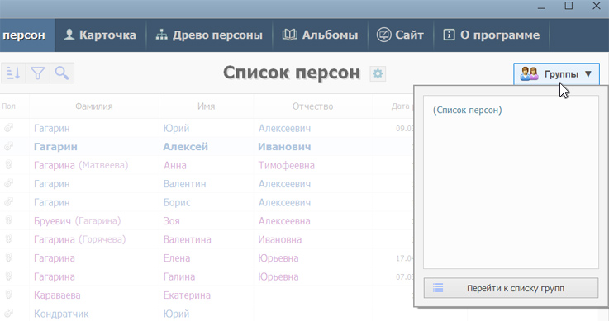Select Бруевич (Гагарина) surname

(x=78, y=221)
